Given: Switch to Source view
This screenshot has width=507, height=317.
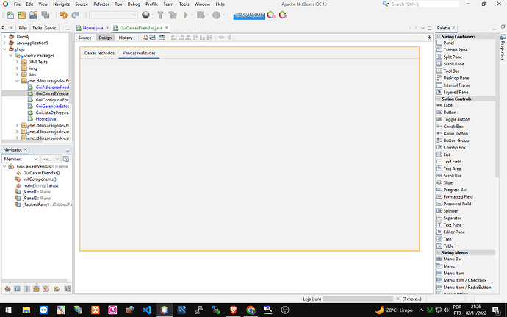Looking at the screenshot, I should point(84,38).
